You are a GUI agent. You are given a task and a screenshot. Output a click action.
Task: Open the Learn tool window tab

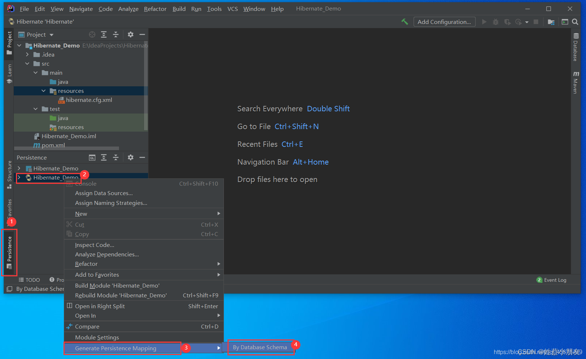[x=9, y=74]
